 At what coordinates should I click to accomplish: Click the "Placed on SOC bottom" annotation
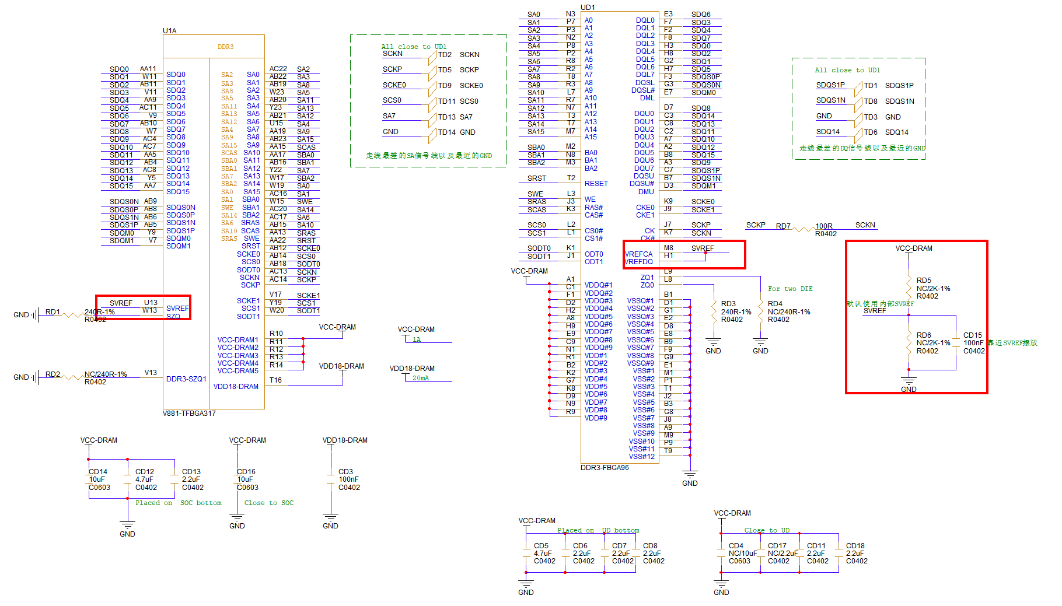pos(178,503)
